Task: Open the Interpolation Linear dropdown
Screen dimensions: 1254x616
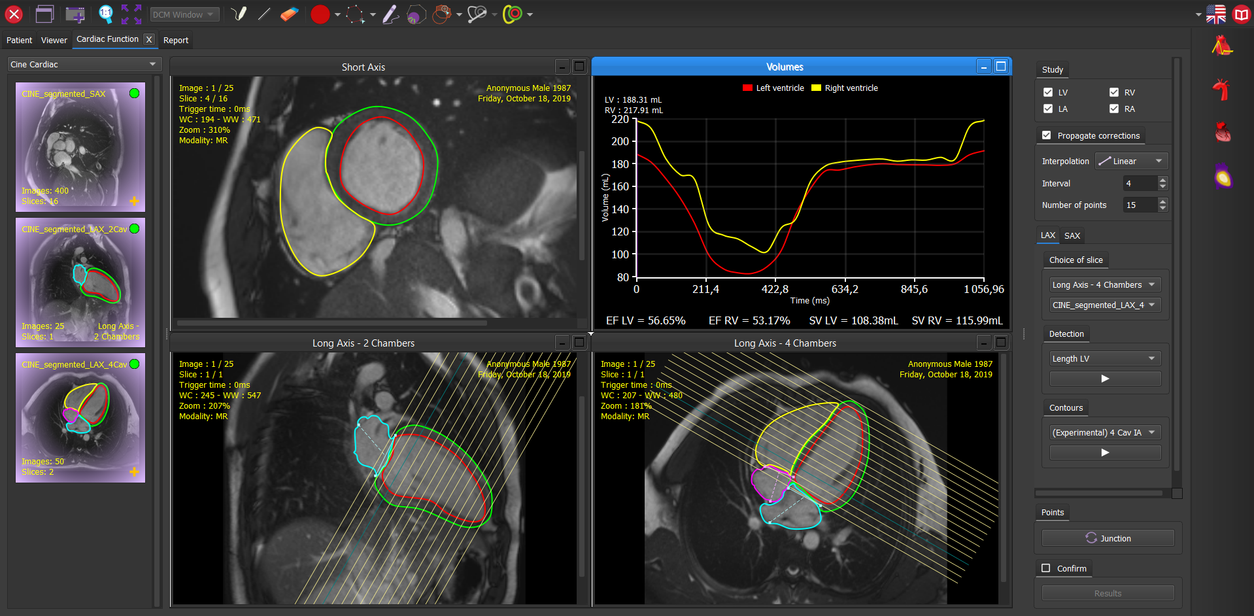Action: [x=1131, y=161]
